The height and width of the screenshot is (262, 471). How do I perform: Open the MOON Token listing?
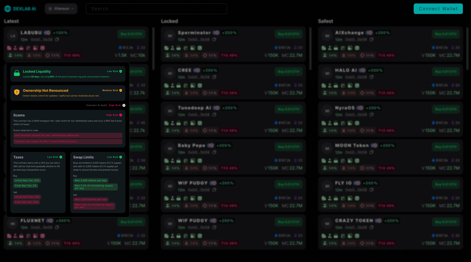coord(352,146)
